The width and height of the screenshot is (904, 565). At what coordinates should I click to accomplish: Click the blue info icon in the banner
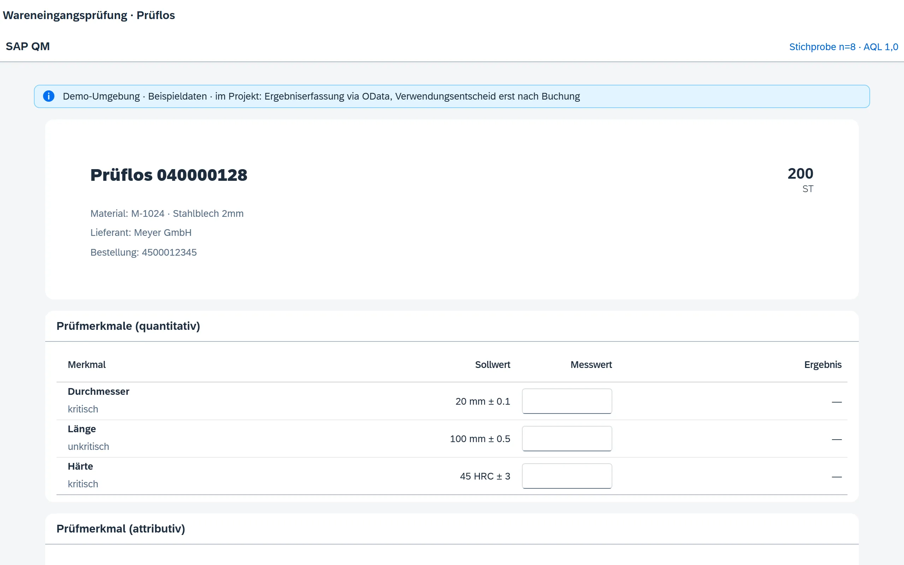(49, 96)
